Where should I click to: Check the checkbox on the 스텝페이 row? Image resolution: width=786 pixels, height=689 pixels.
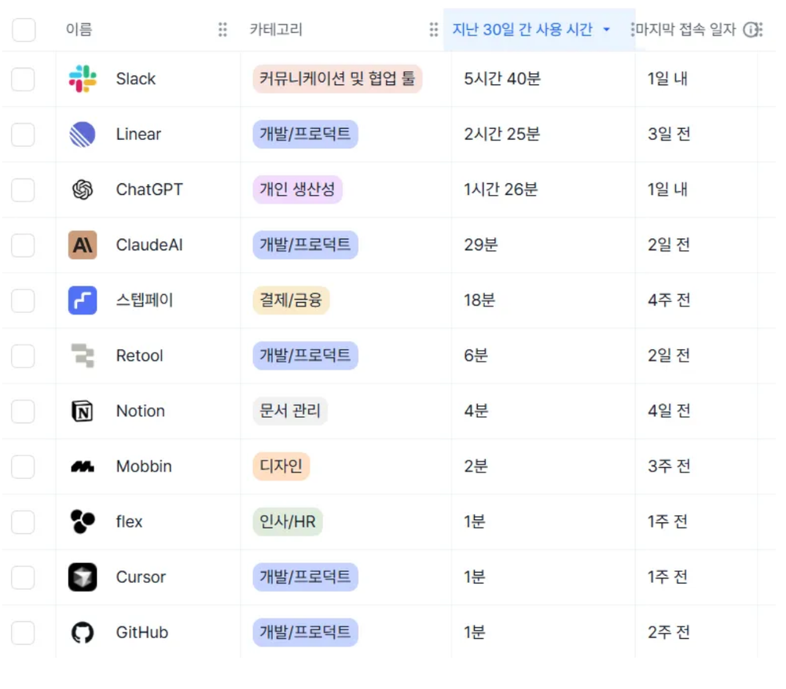[x=24, y=300]
